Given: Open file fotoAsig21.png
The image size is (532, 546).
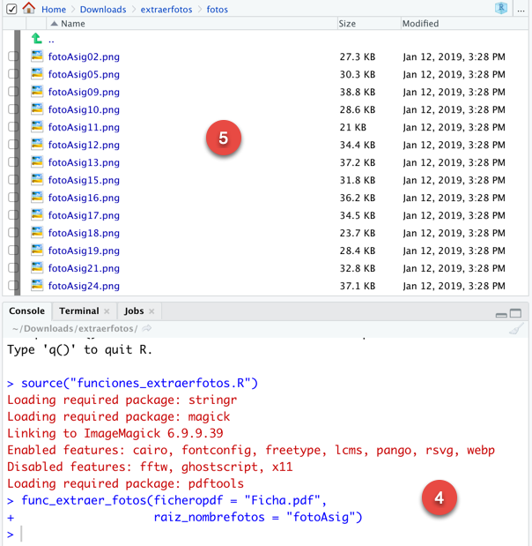Looking at the screenshot, I should coord(84,268).
